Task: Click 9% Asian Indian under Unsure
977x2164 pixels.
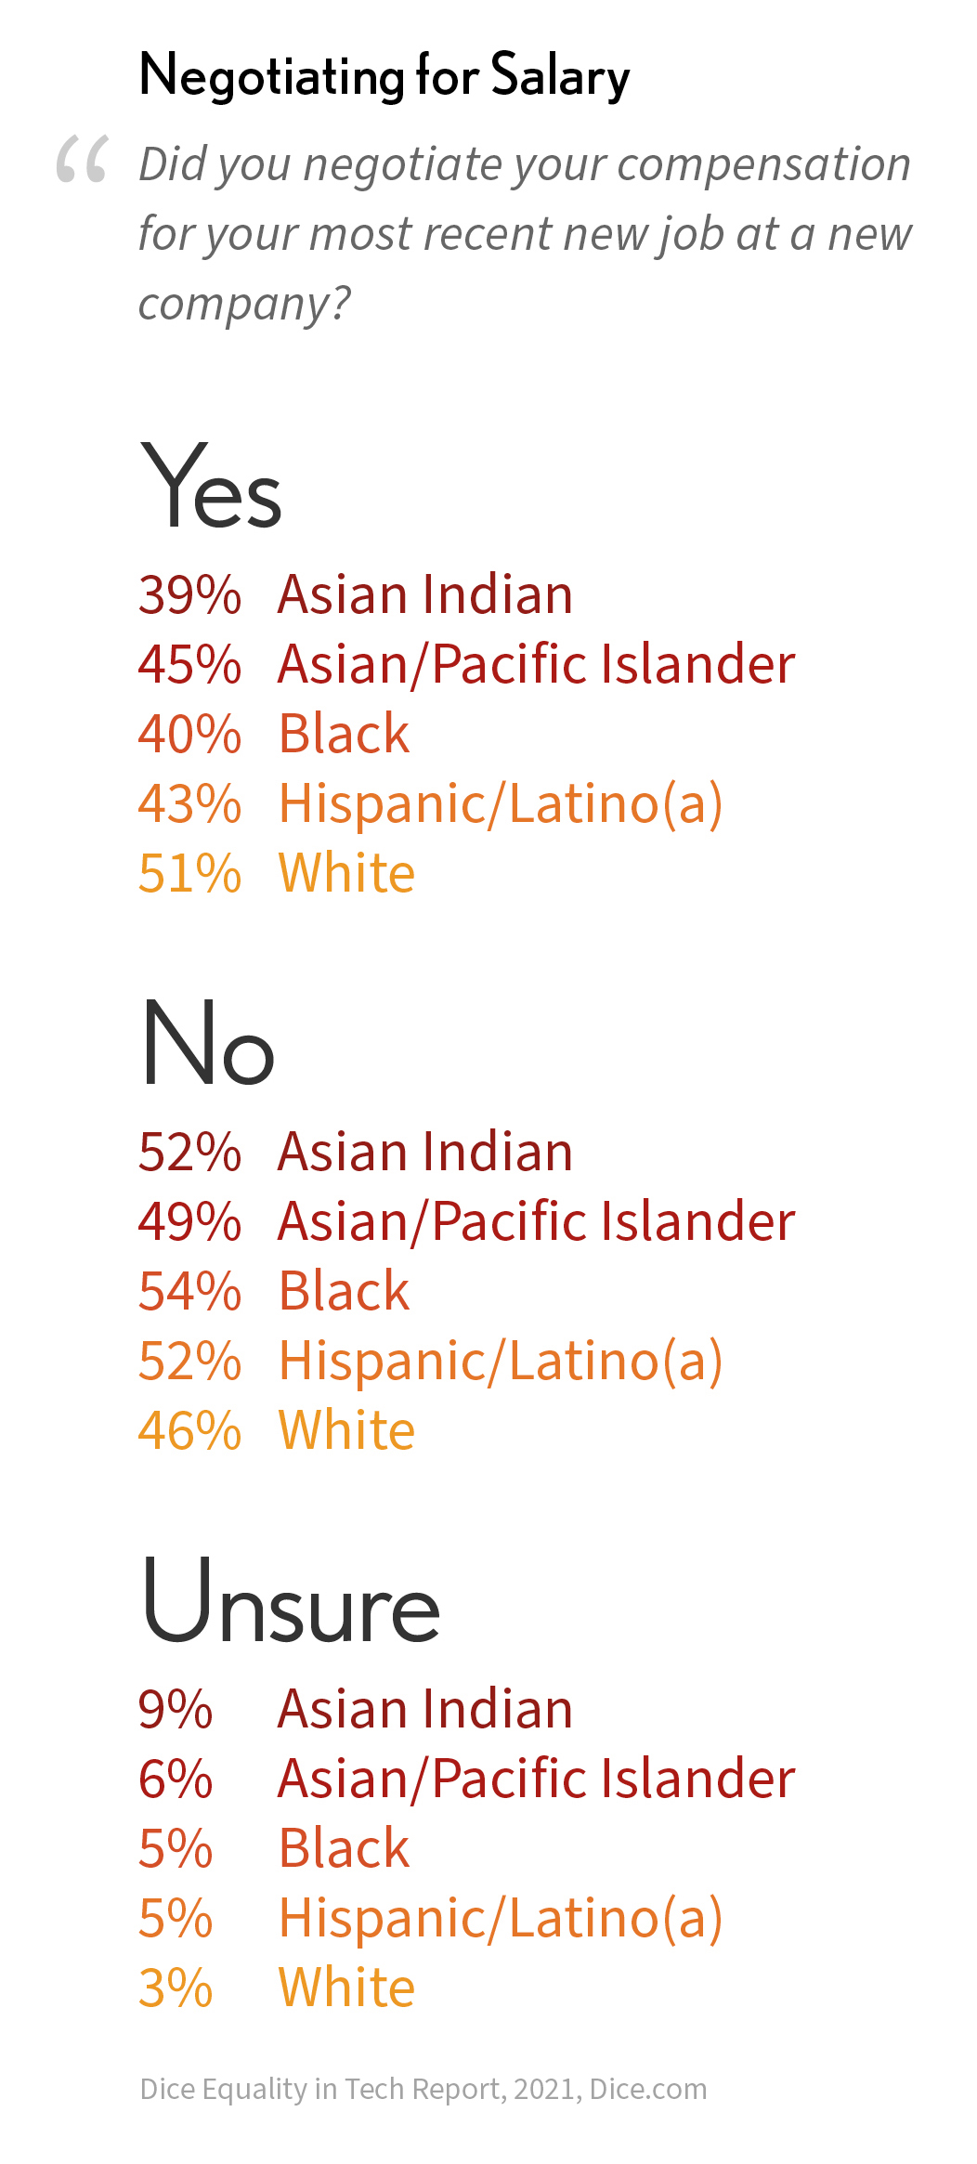Action: [356, 1709]
